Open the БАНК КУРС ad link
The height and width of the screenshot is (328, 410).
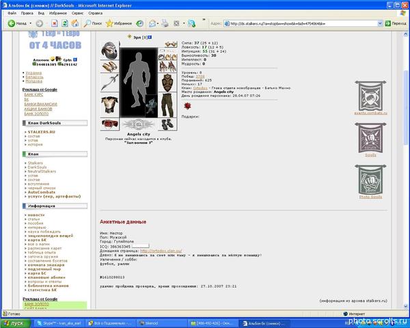pyautogui.click(x=33, y=94)
